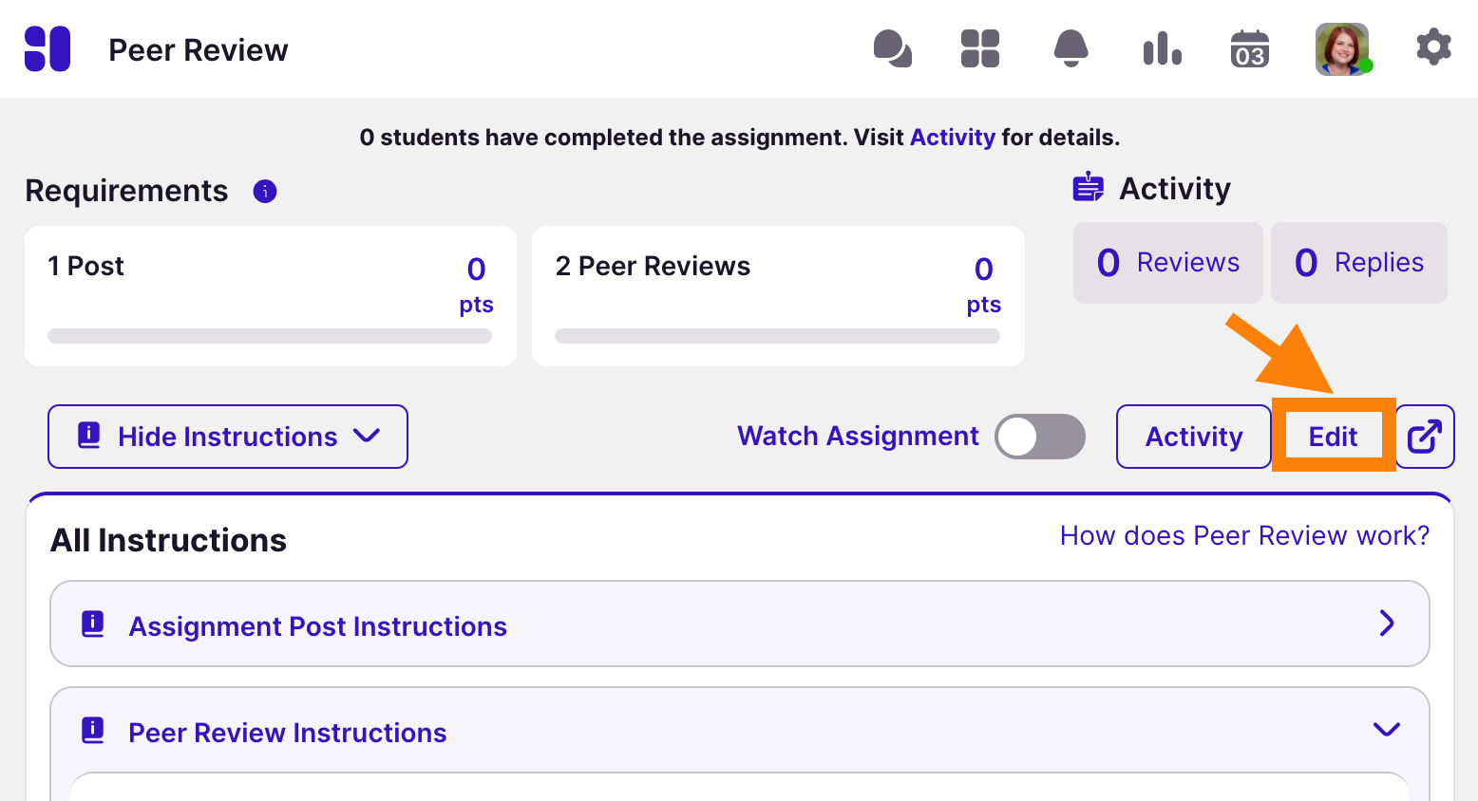Select the 0 Replies activity tab
The image size is (1478, 801).
1358,263
